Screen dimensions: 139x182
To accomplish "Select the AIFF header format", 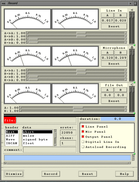I will [x=12, y=136].
